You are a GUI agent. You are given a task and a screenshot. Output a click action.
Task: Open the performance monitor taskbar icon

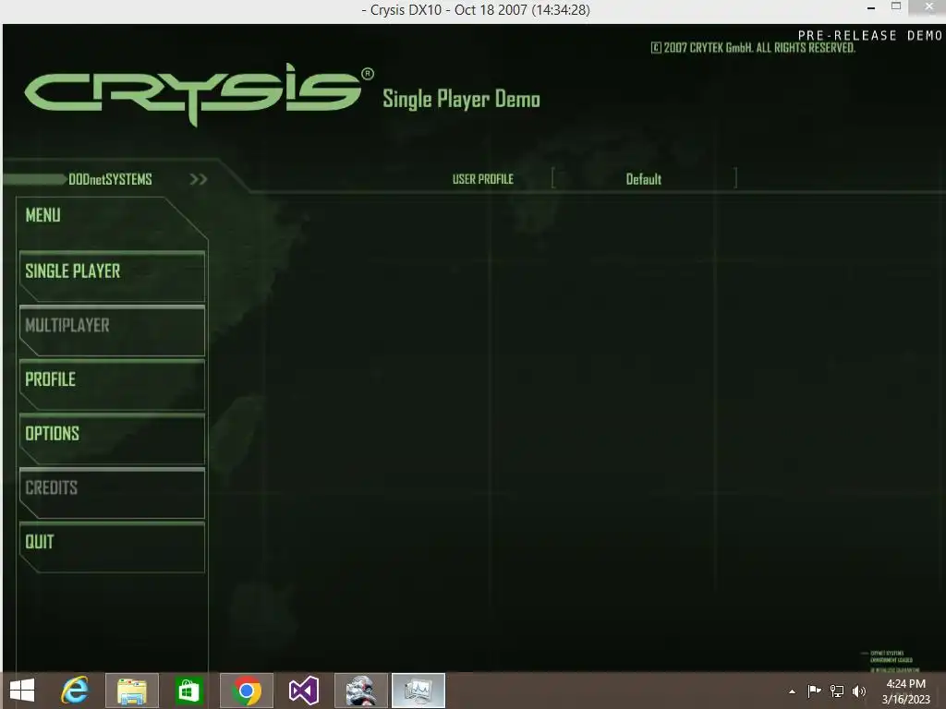418,691
